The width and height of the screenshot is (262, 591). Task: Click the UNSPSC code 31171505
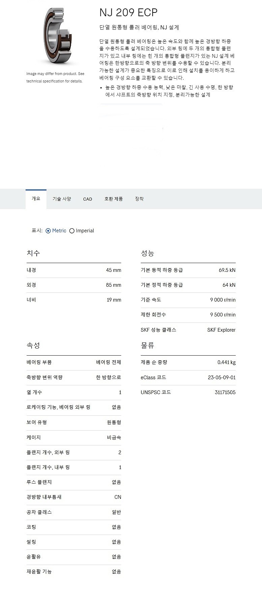pos(225,392)
